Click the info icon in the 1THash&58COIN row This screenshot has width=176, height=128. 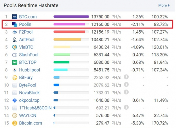(x=126, y=108)
